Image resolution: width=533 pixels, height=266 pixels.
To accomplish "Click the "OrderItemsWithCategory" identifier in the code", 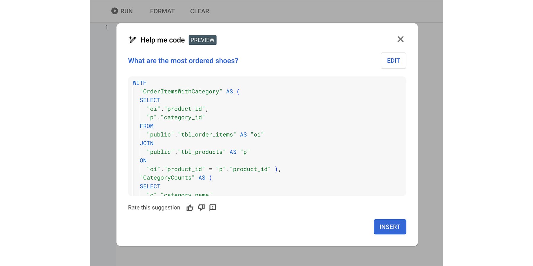I will tap(181, 92).
